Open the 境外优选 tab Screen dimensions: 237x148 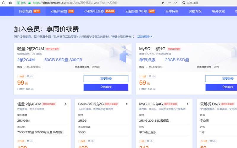[219, 11]
